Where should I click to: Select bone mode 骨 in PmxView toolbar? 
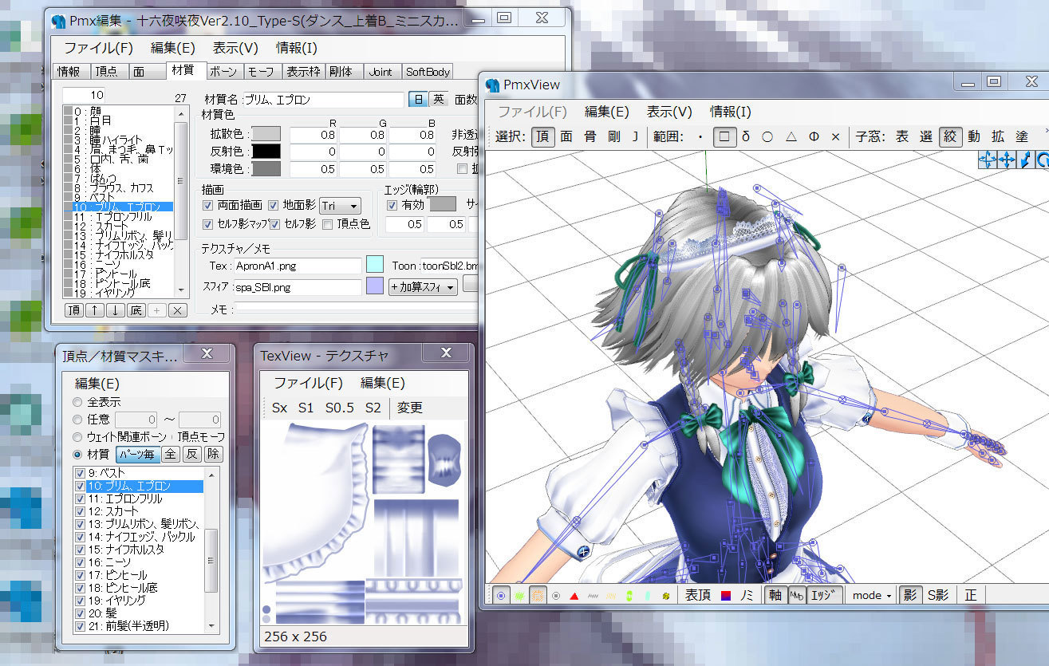590,136
